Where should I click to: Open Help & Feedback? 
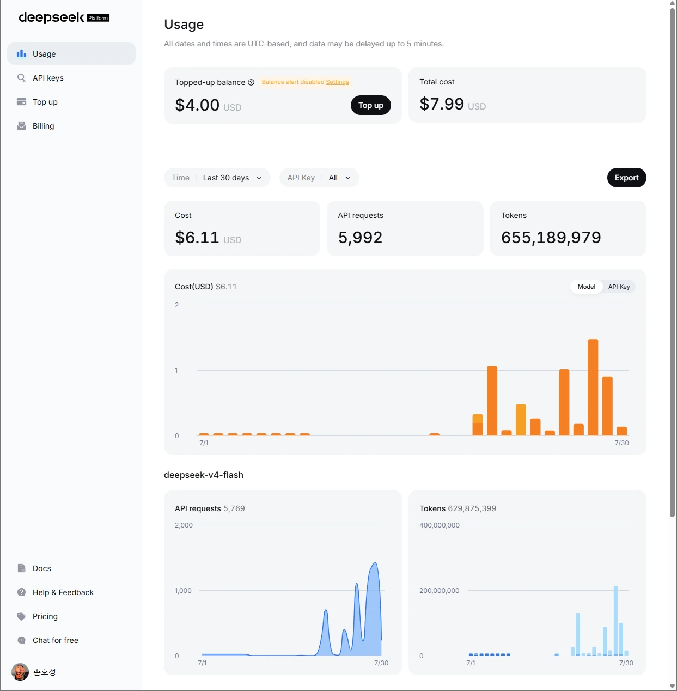[71, 592]
